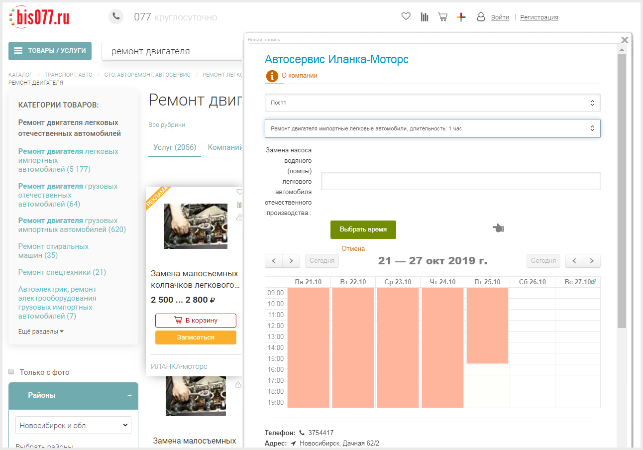Collapse the Районы panel with minus sign

click(x=129, y=395)
